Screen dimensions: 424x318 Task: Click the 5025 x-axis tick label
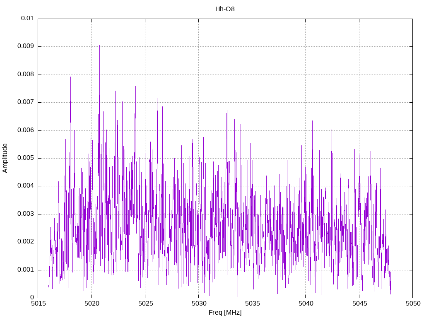145,304
